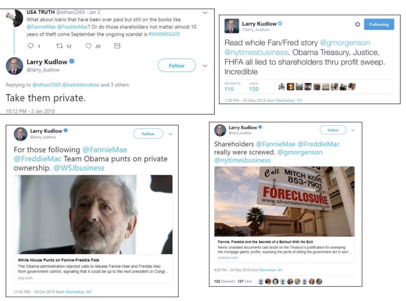Follow Larry Kudlow on the Take them private tweet
This screenshot has width=406, height=301.
(x=177, y=66)
